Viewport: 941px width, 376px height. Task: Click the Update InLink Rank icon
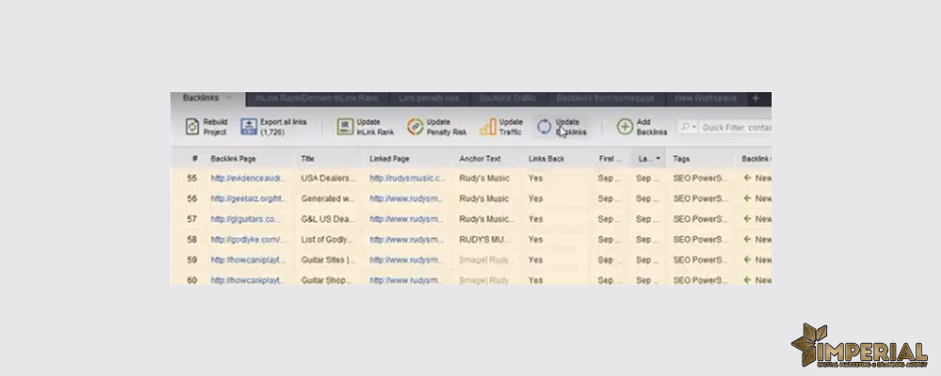coord(344,127)
